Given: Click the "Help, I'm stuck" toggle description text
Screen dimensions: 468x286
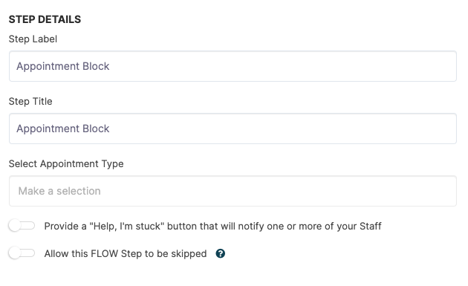Looking at the screenshot, I should [212, 226].
